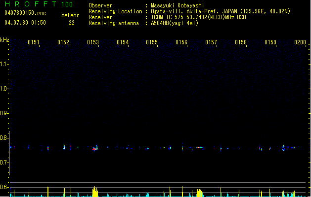The height and width of the screenshot is (197, 311).
Task: Click the yellow intensity burst before 0157
Action: 200,193
